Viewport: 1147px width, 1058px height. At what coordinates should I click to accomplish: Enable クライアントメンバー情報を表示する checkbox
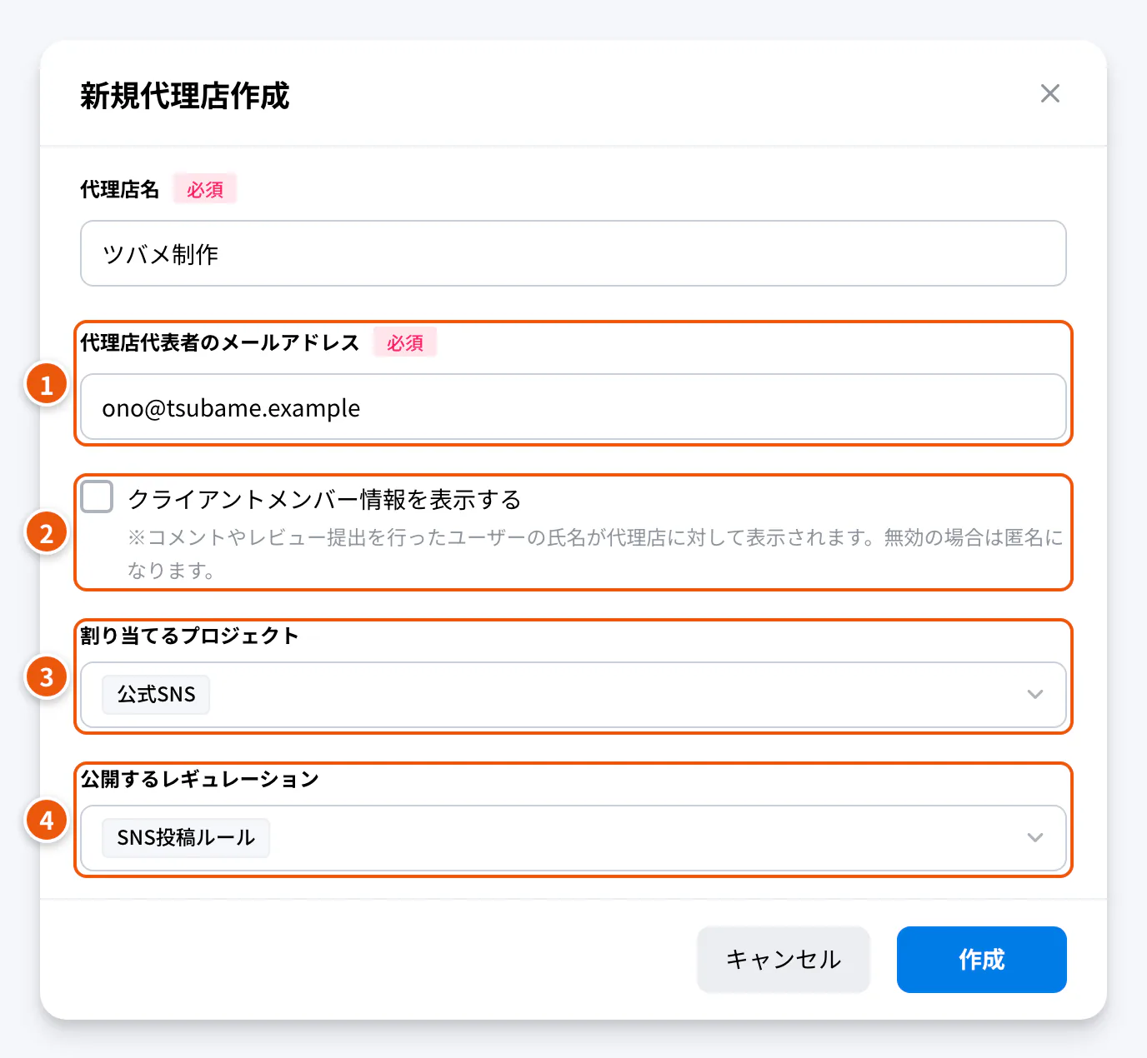click(97, 497)
